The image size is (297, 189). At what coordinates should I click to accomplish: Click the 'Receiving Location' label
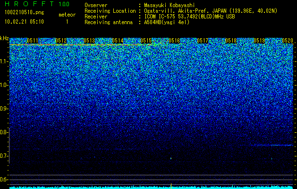click(110, 11)
